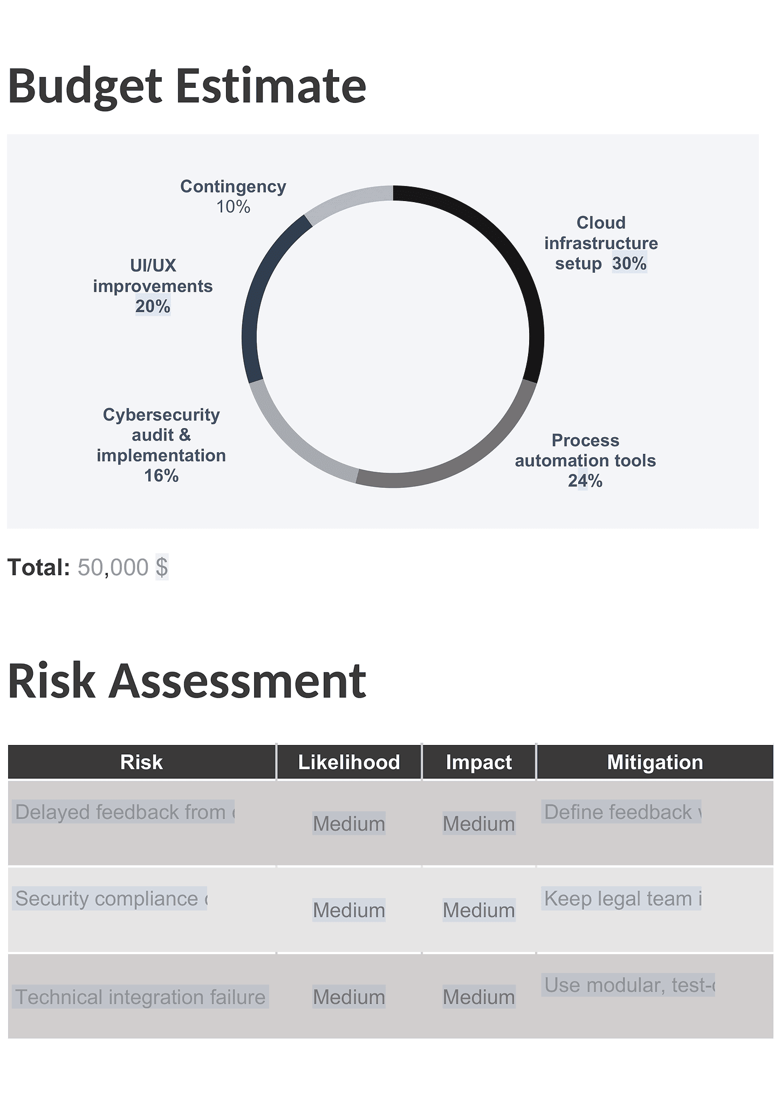Click the Impact column header

point(479,762)
